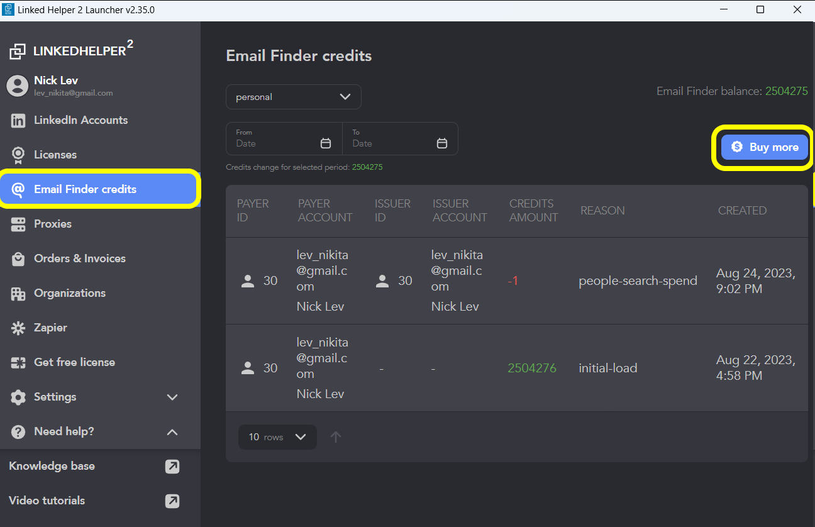Open Knowledge base external link icon
This screenshot has width=815, height=527.
pyautogui.click(x=172, y=466)
